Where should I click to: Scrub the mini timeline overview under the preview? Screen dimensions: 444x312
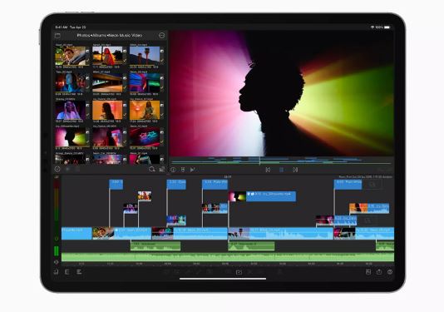pyautogui.click(x=281, y=161)
